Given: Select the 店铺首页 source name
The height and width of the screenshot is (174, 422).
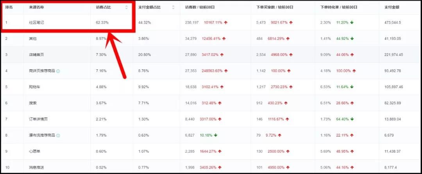Looking at the screenshot, I should (x=37, y=55).
